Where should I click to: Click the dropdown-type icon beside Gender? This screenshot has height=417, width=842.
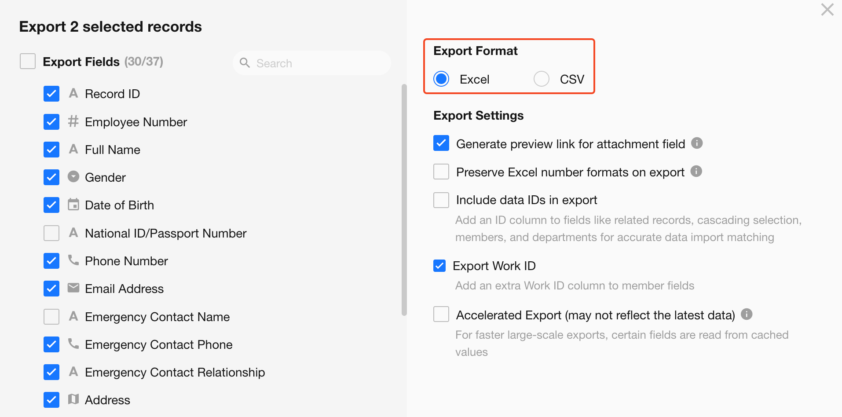pos(73,177)
